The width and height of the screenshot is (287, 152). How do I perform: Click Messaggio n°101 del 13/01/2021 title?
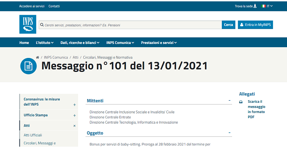pos(125,66)
